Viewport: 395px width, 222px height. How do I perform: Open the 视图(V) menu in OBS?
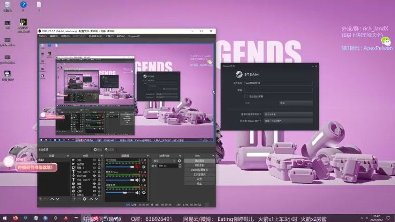(x=65, y=36)
